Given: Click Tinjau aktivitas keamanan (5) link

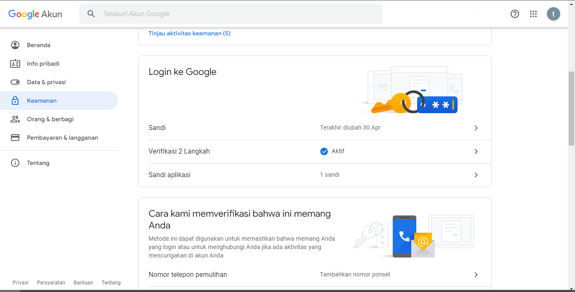Looking at the screenshot, I should (x=189, y=33).
